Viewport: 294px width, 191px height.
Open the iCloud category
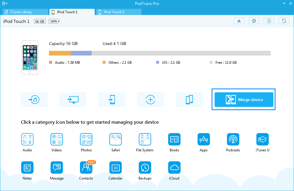pyautogui.click(x=174, y=167)
